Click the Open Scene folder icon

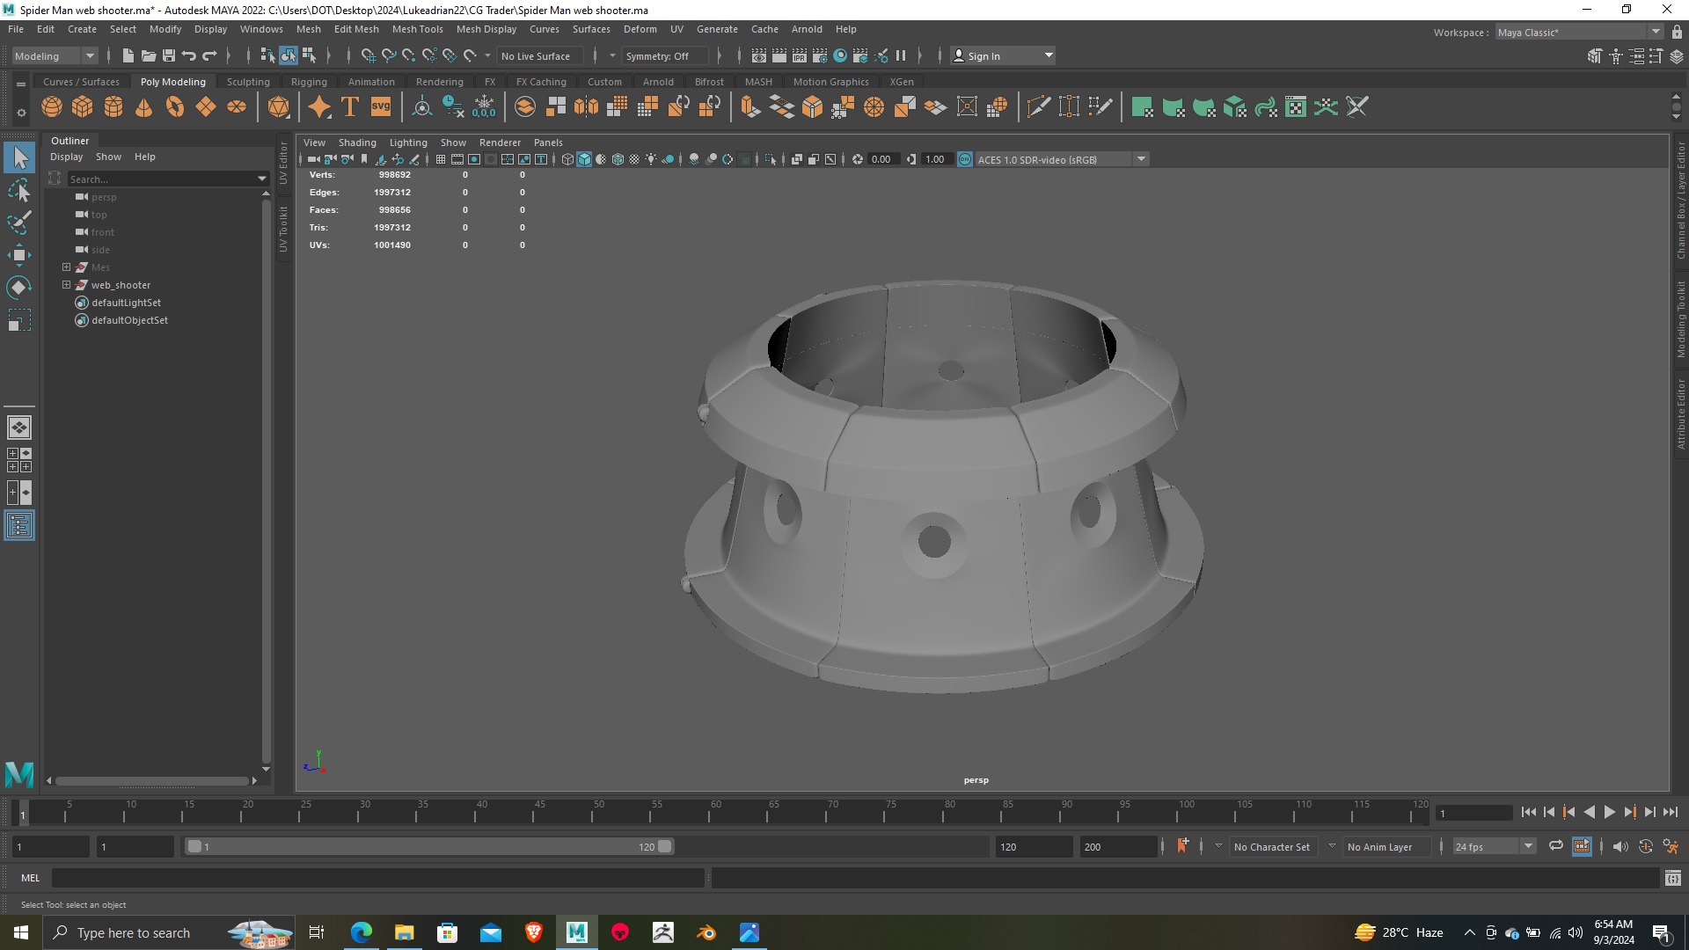click(149, 55)
